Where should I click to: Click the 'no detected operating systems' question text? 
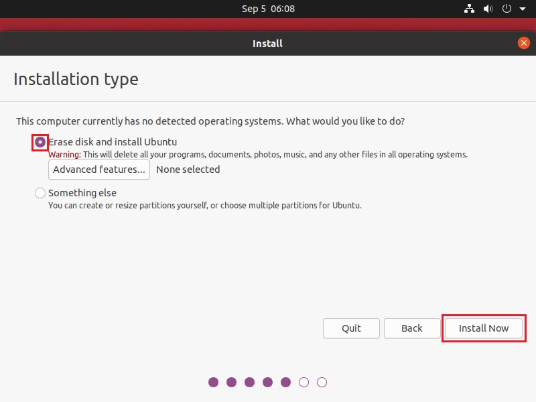click(x=210, y=121)
